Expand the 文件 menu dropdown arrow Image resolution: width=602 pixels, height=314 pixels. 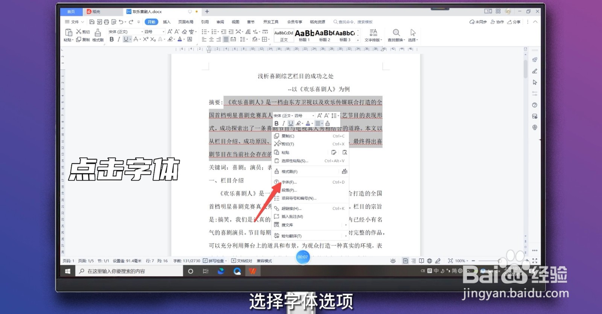(83, 22)
